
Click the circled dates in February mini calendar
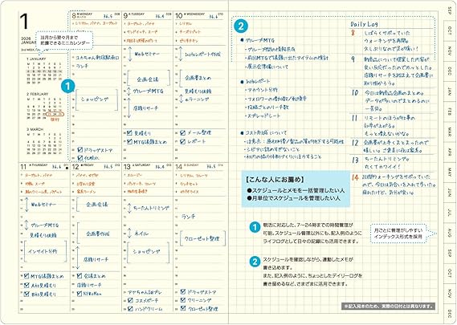(55, 114)
